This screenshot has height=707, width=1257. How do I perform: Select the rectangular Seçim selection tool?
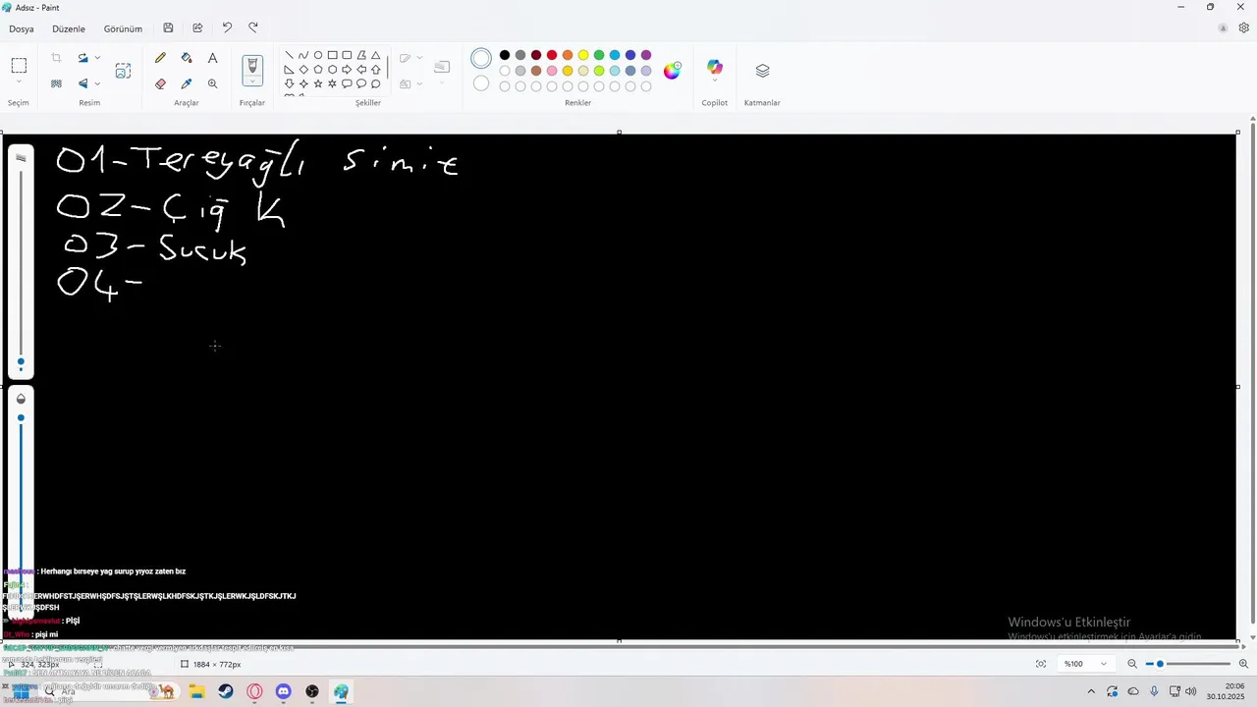19,66
